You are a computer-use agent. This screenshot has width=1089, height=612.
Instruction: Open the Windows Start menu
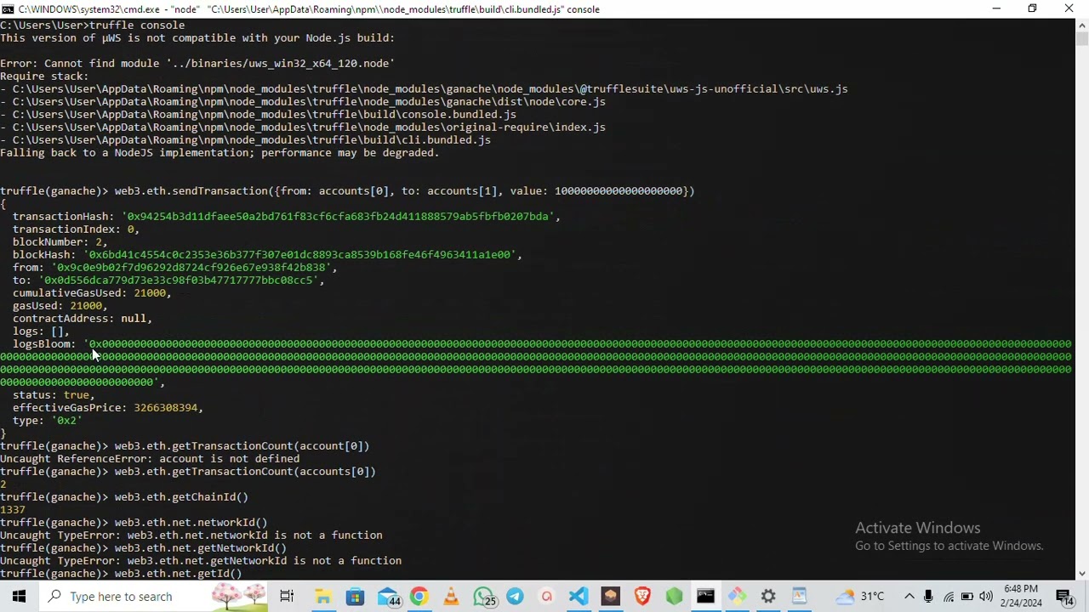pyautogui.click(x=19, y=597)
